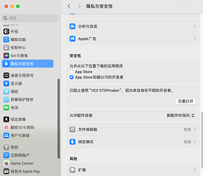Open the 显示器 displays icon
Image resolution: width=203 pixels, height=176 pixels.
click(6, 84)
